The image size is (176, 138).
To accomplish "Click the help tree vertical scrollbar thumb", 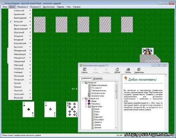I will pyautogui.click(x=116, y=91).
